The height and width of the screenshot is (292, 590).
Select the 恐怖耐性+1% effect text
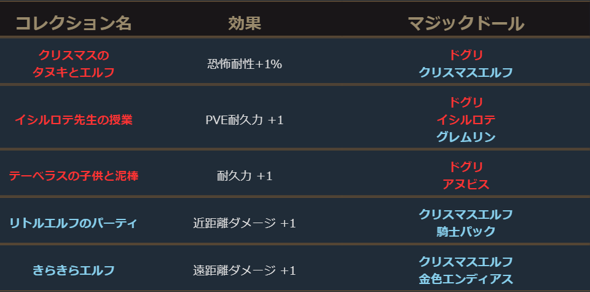245,63
